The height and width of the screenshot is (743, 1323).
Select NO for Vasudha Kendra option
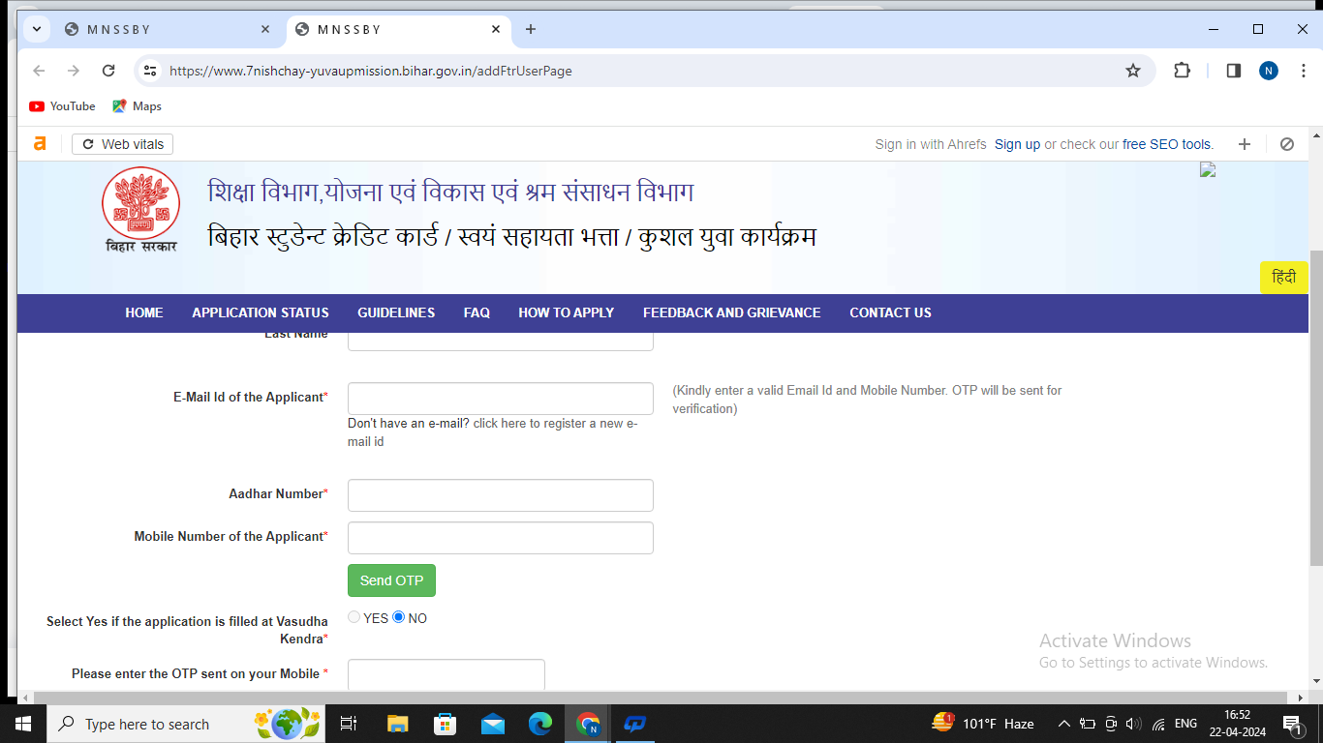(x=398, y=616)
